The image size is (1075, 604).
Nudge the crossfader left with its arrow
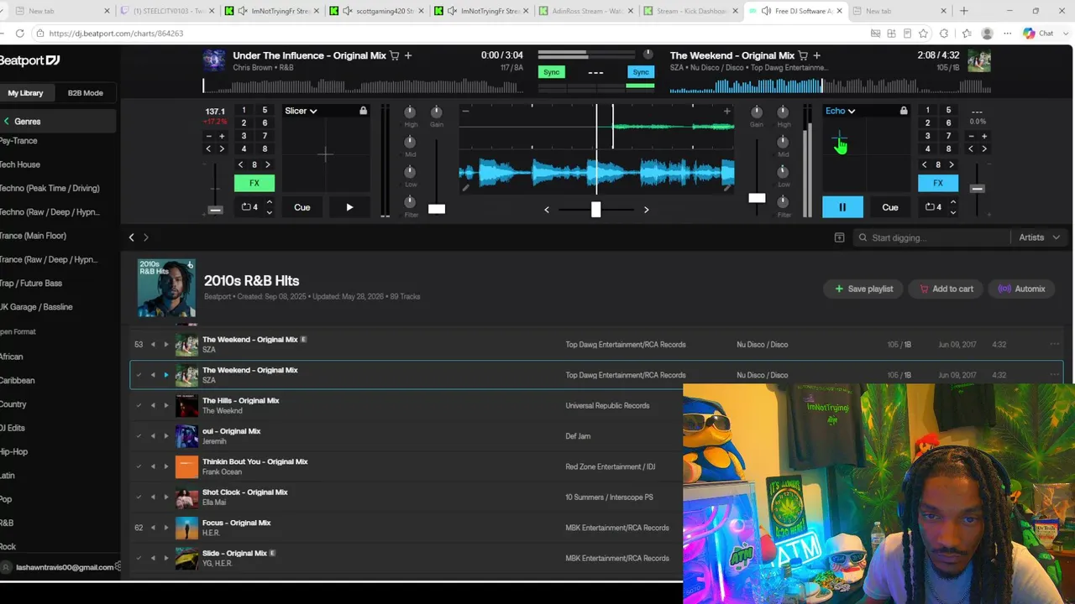tap(547, 210)
